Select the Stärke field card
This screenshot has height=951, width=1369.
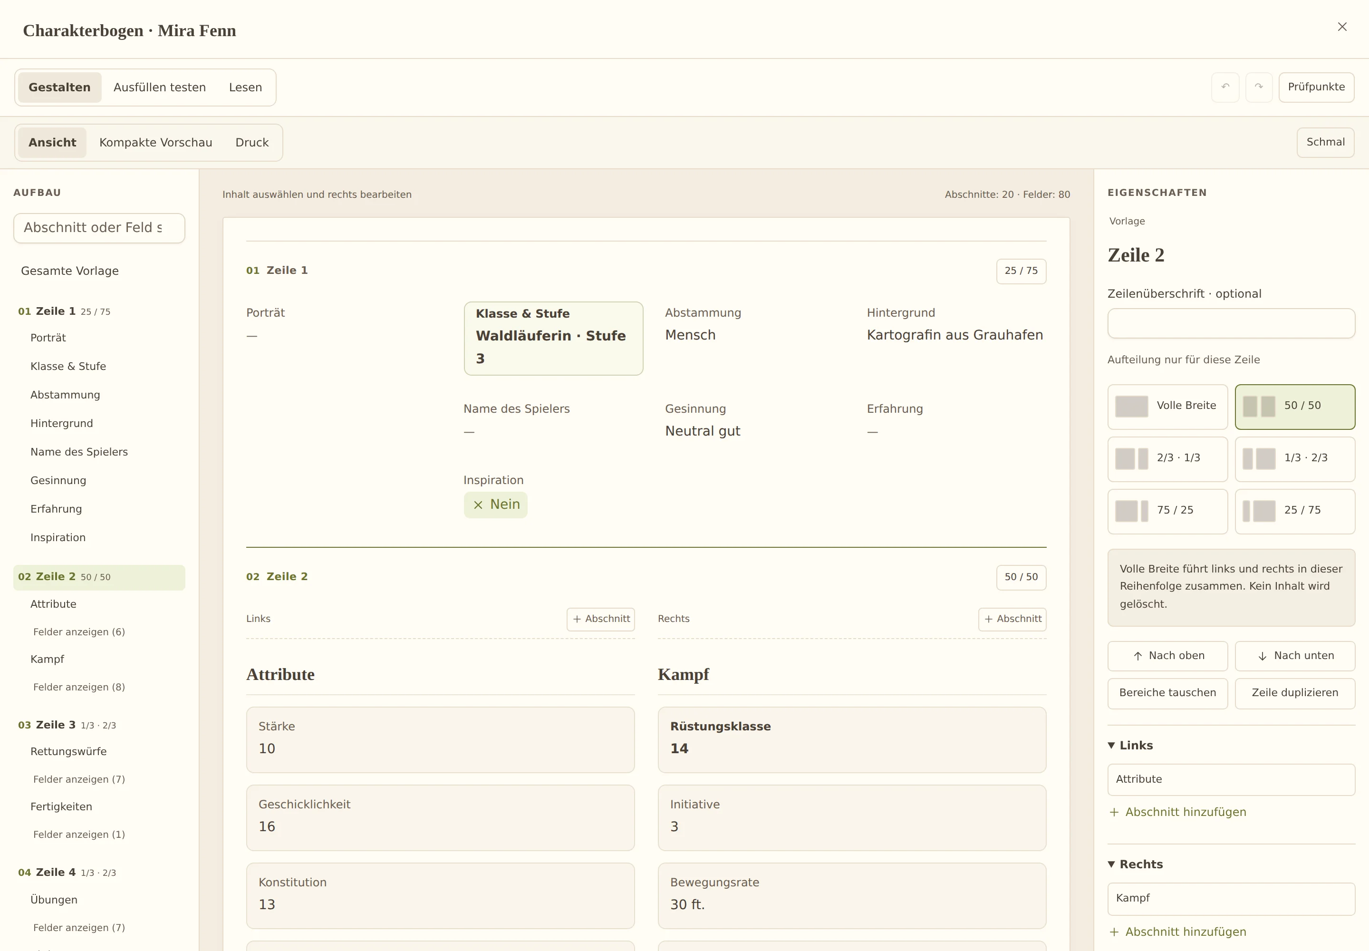pos(440,740)
